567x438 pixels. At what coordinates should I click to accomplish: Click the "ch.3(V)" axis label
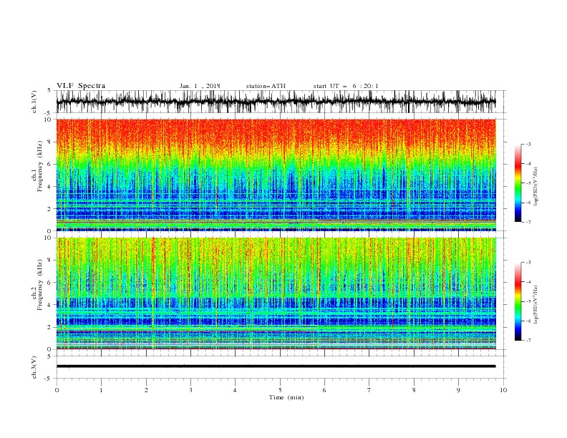(x=34, y=367)
